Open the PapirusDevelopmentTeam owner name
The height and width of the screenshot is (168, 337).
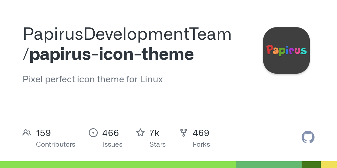(x=127, y=34)
